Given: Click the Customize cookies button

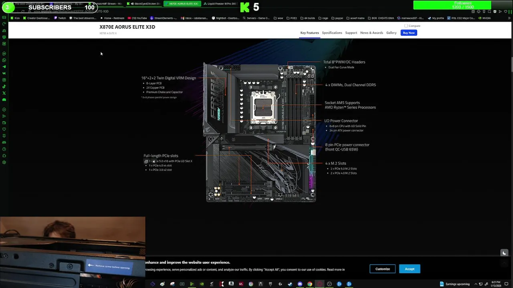Looking at the screenshot, I should click(382, 269).
